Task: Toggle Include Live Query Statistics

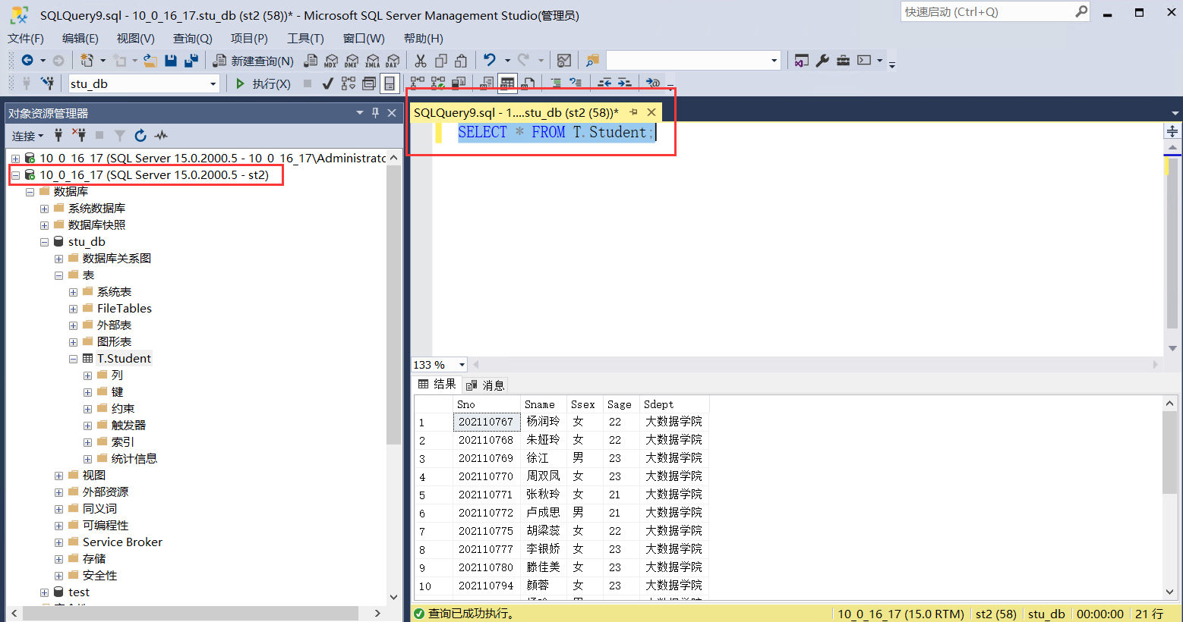Action: [438, 83]
